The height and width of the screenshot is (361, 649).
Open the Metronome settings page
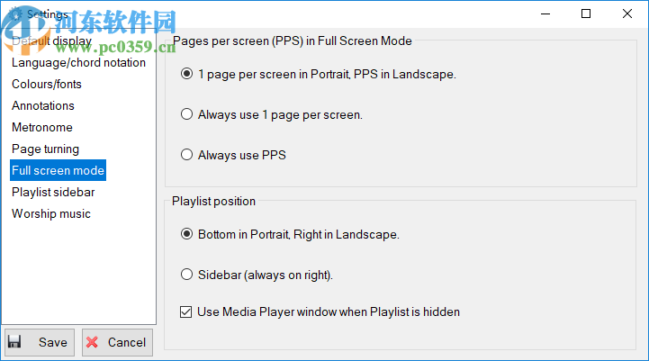[x=42, y=128]
